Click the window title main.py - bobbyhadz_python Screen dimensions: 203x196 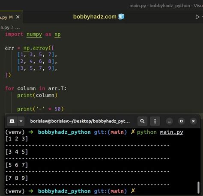(x=166, y=6)
